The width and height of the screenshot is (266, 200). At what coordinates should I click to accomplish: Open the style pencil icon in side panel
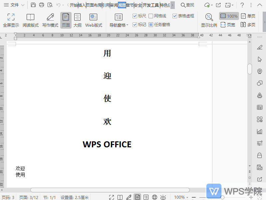click(260, 47)
